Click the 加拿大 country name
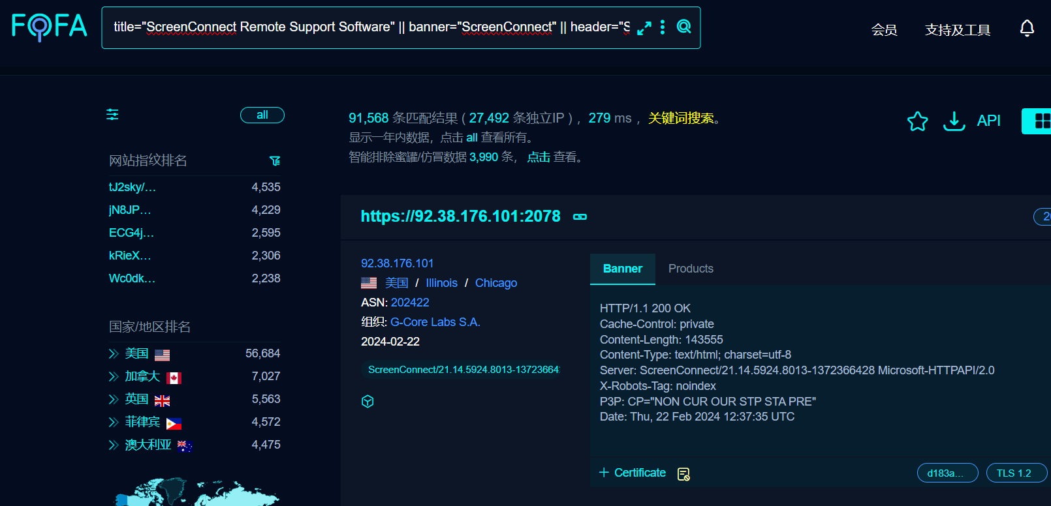 tap(143, 376)
